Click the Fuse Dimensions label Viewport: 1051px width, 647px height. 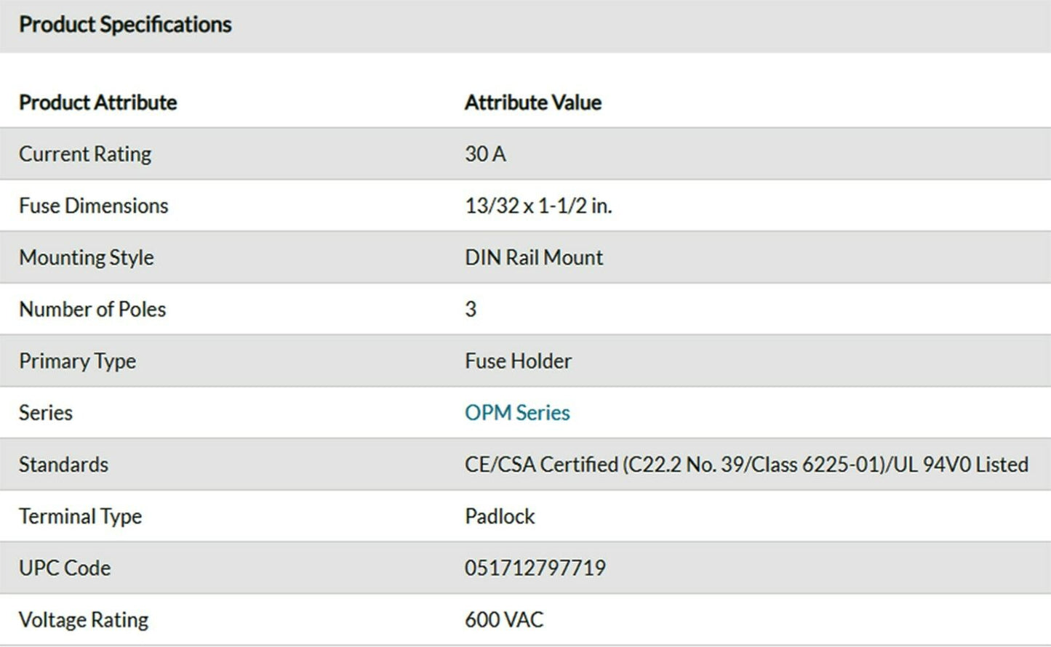click(x=93, y=206)
